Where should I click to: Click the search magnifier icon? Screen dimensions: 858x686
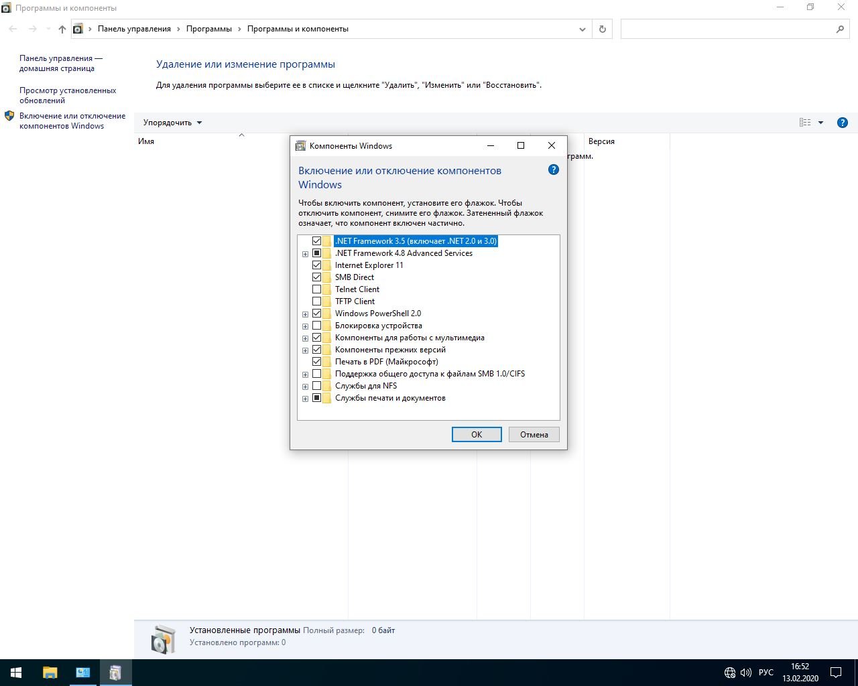(840, 29)
